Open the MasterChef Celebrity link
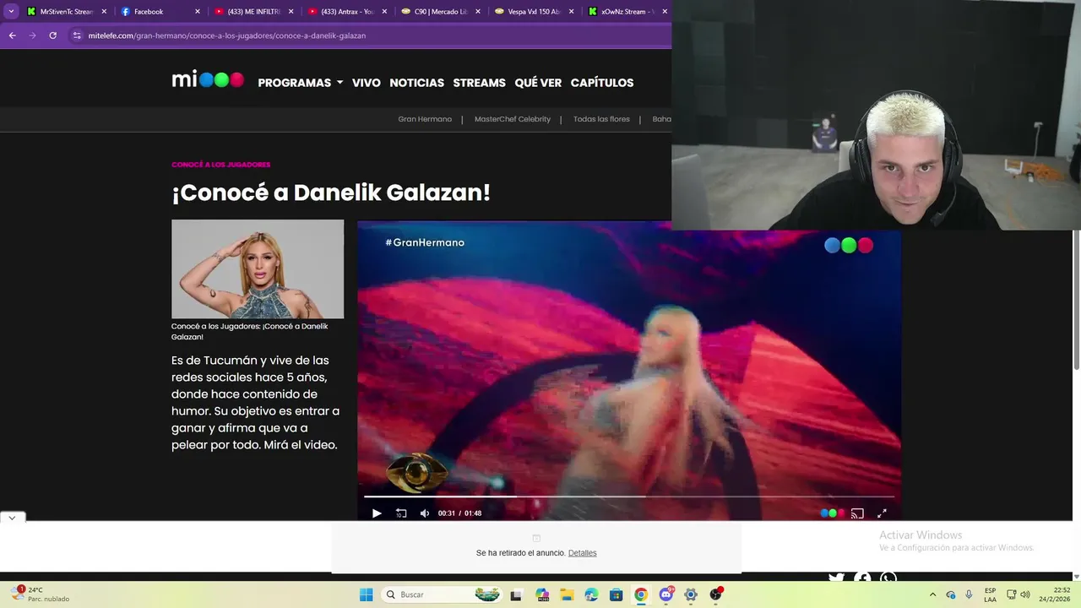Viewport: 1081px width, 608px height. click(x=513, y=119)
